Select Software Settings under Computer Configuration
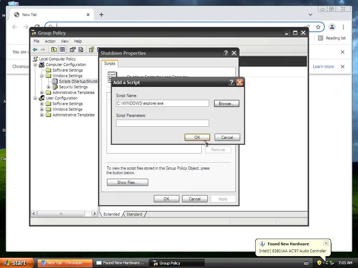This screenshot has height=268, width=358. coord(67,70)
